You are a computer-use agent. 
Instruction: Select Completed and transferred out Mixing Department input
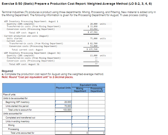80,118
